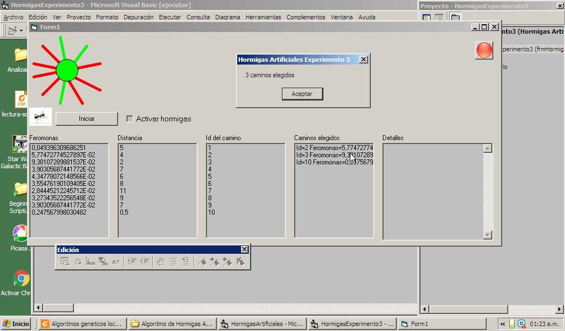Toggle breakpoint with the hand icon
The width and height of the screenshot is (565, 331).
pos(161,261)
